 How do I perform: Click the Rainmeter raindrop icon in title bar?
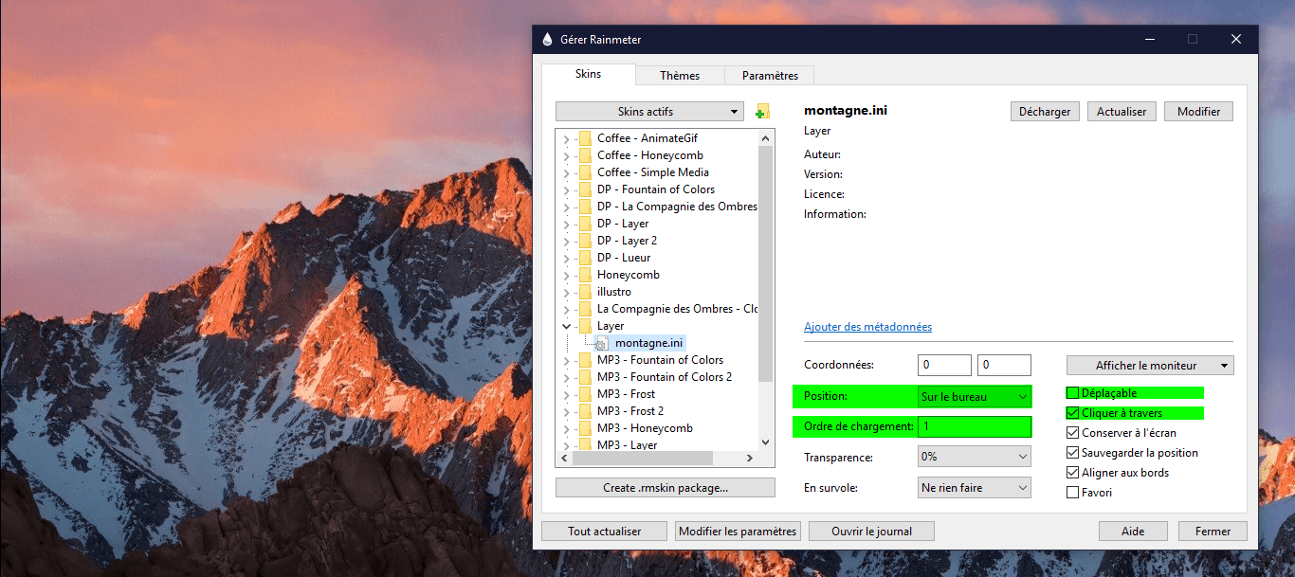(547, 40)
